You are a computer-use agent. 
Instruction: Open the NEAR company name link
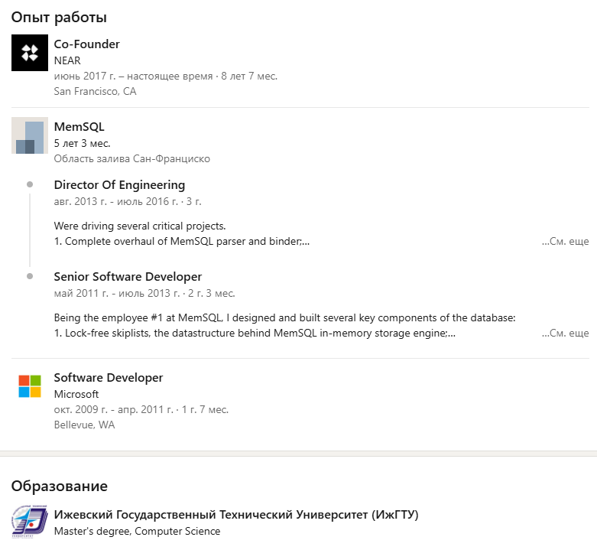67,60
